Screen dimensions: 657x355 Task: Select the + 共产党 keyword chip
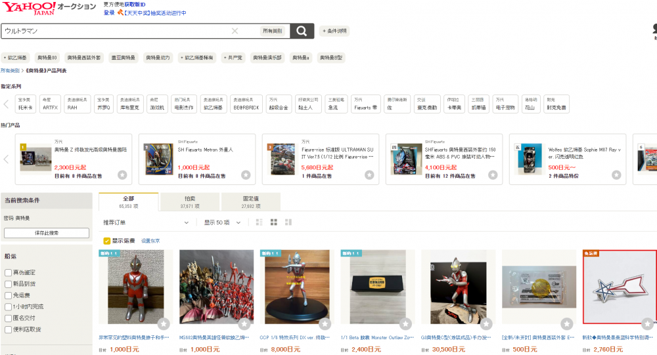coord(233,58)
